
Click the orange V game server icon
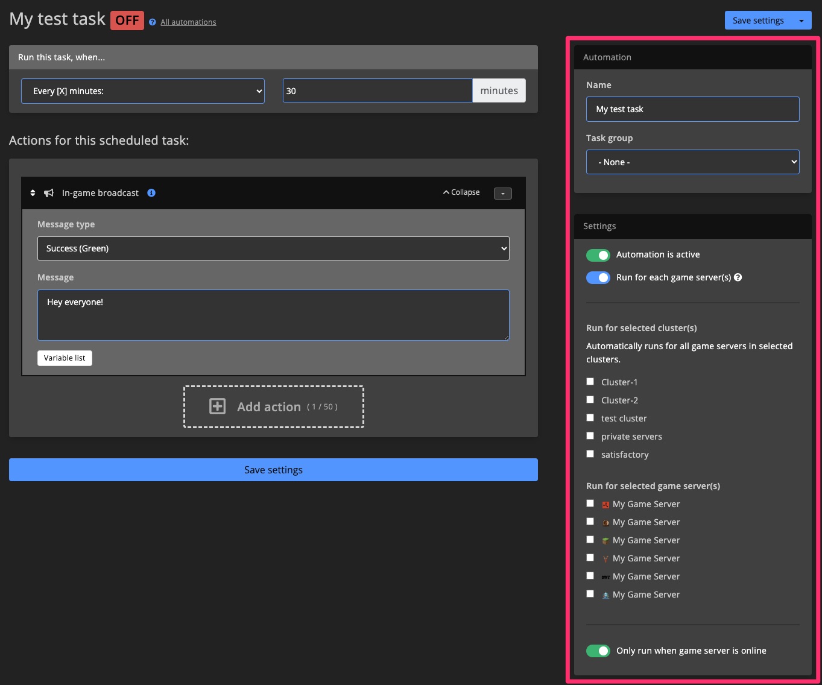pyautogui.click(x=605, y=558)
